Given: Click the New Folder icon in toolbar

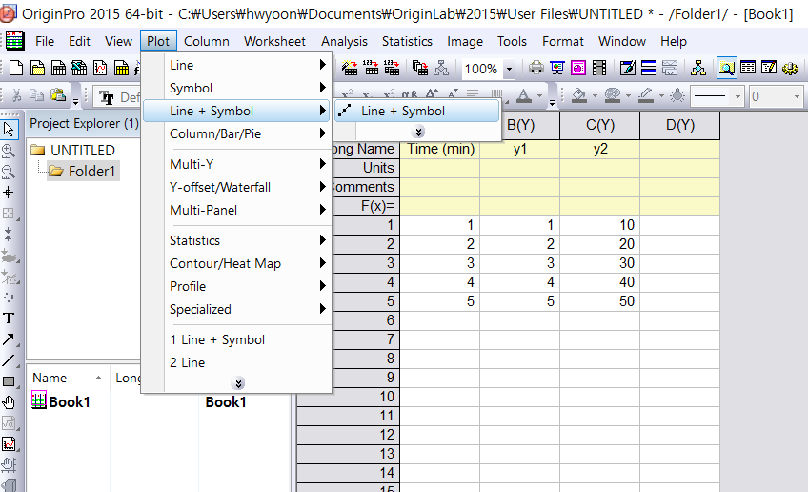Looking at the screenshot, I should pyautogui.click(x=37, y=68).
